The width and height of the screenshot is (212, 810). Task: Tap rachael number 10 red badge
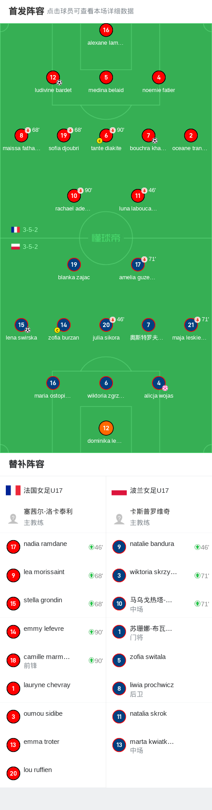click(74, 196)
